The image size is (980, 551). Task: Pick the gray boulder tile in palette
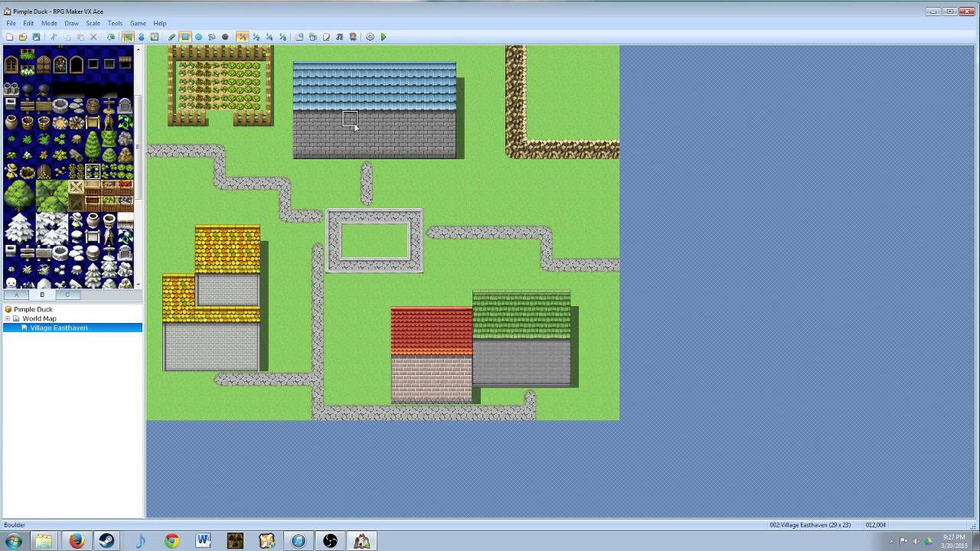pos(125,138)
